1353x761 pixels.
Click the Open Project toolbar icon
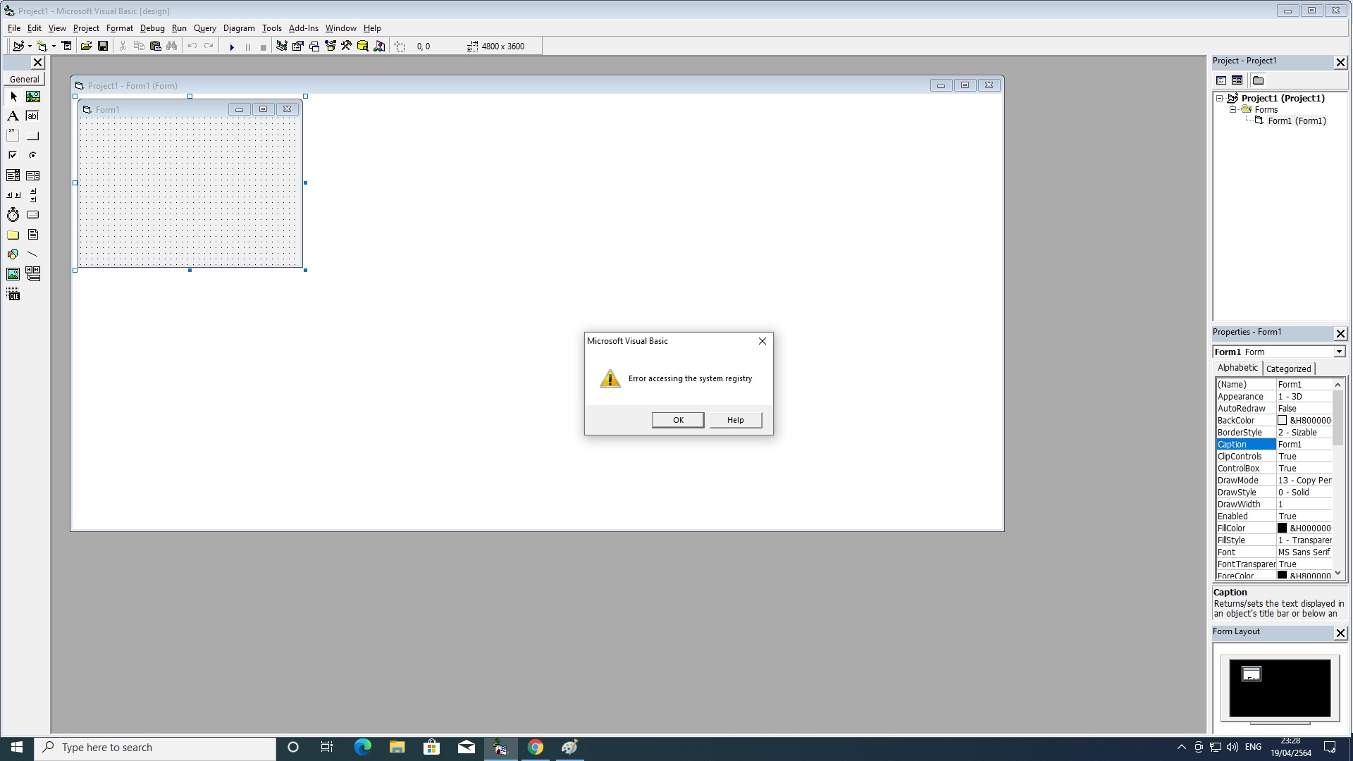(x=86, y=47)
